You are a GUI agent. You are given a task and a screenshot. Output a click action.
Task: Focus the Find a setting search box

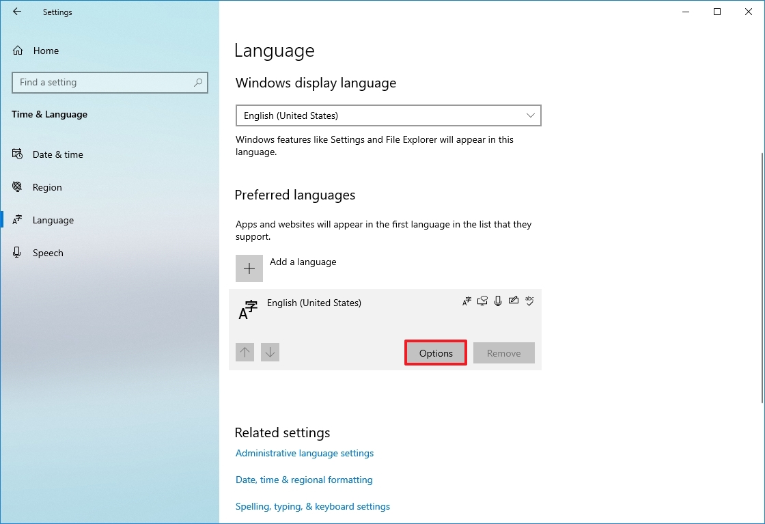click(110, 83)
